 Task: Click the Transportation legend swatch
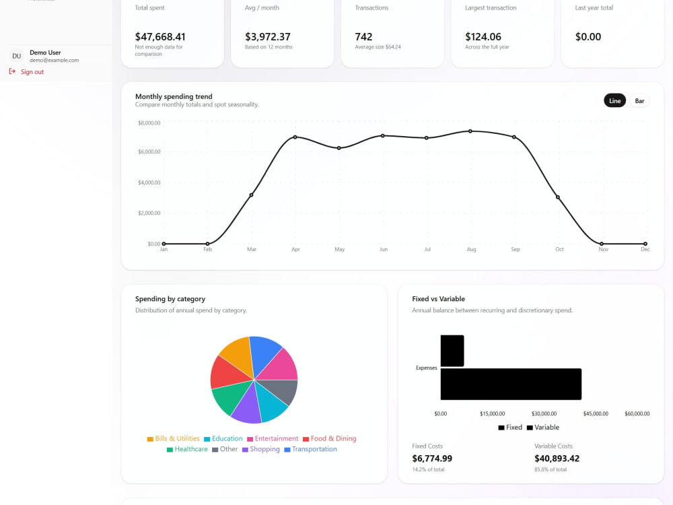point(287,450)
